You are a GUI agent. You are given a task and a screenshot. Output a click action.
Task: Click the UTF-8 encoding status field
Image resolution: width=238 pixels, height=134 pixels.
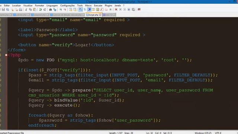click(x=218, y=133)
